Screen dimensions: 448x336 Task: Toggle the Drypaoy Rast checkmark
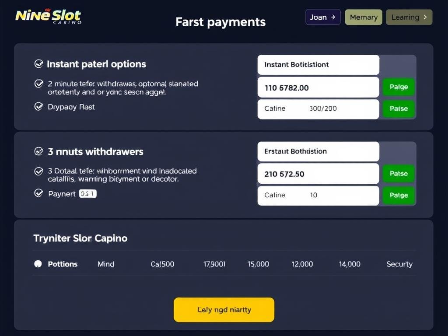38,106
